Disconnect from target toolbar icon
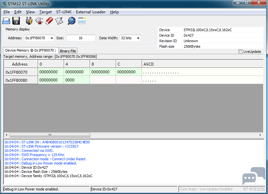The image size is (268, 194). [x=39, y=21]
